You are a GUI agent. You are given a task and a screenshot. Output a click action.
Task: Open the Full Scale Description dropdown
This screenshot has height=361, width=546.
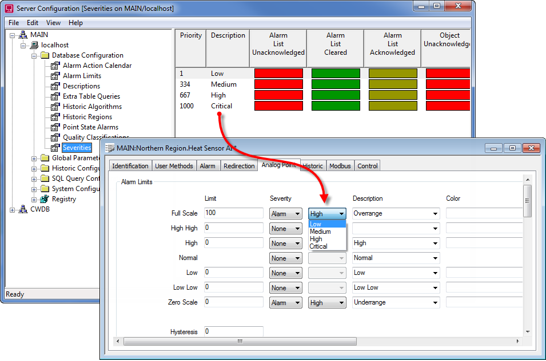point(435,214)
